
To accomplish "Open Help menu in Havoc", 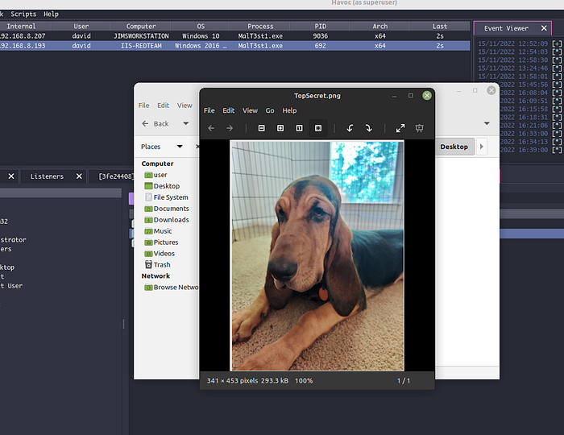I will tap(51, 14).
